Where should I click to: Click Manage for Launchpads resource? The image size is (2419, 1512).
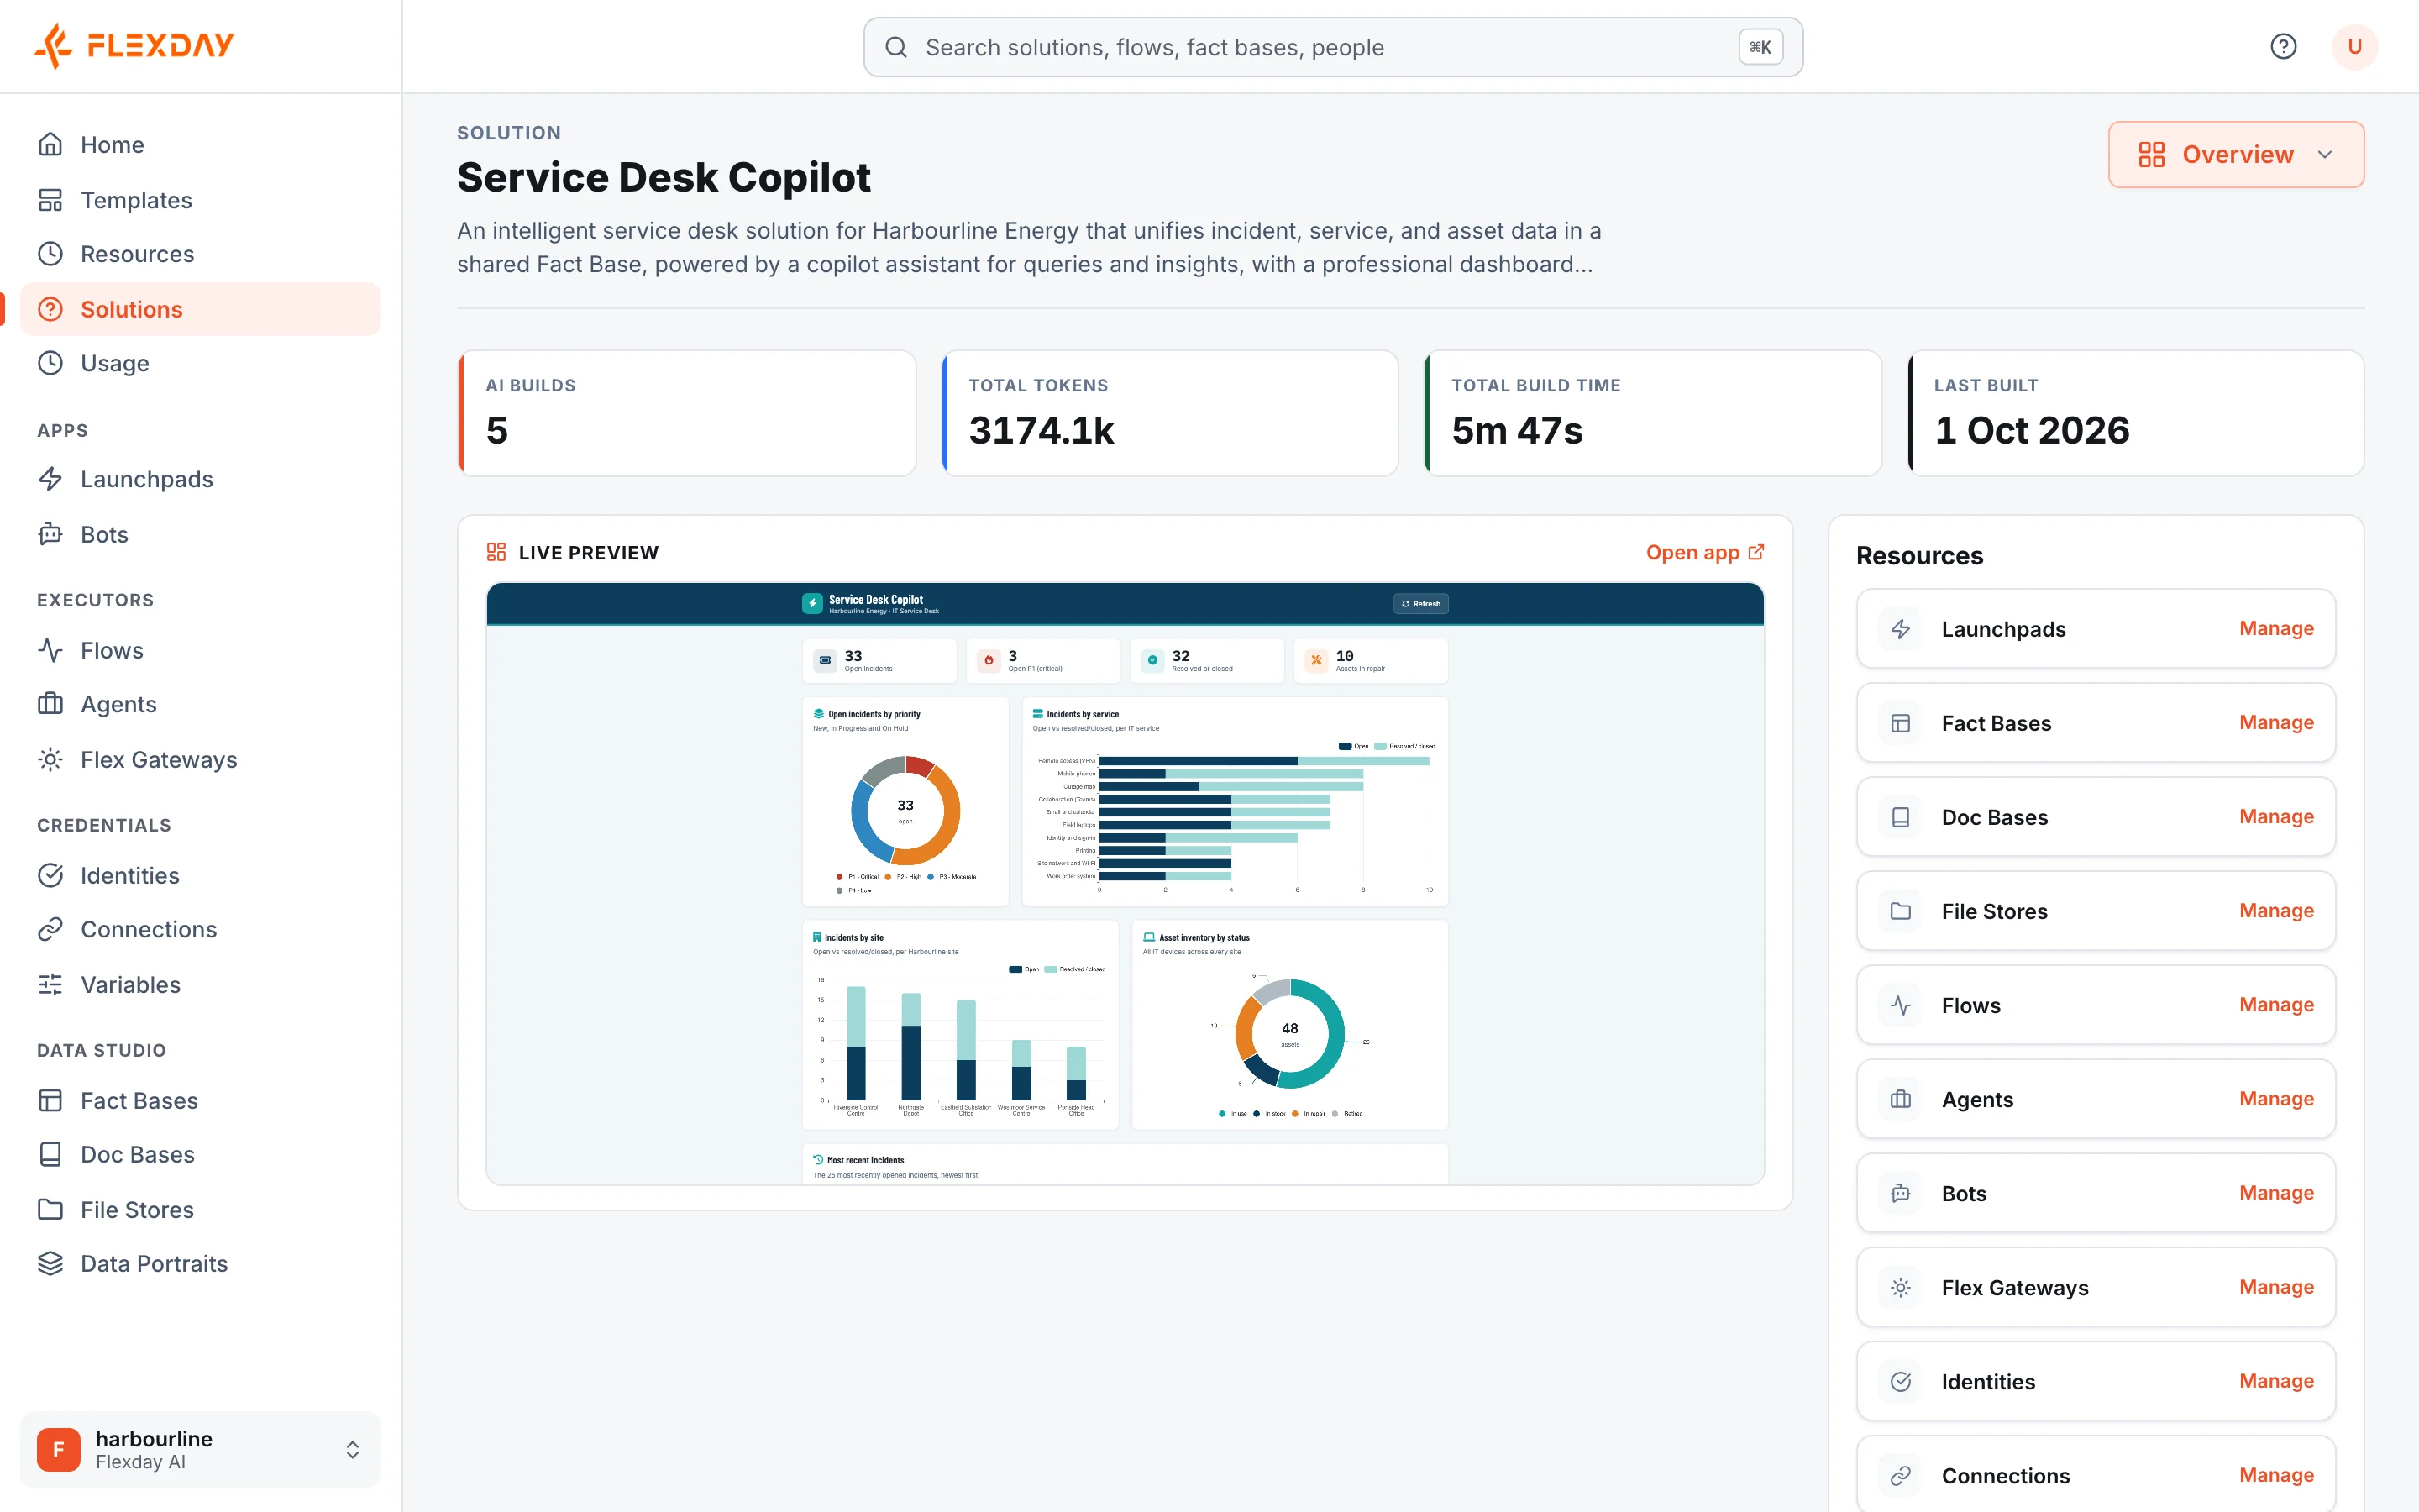click(x=2276, y=628)
